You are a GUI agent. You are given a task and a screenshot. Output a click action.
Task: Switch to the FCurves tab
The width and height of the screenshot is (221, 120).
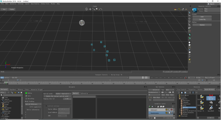(x=20, y=89)
